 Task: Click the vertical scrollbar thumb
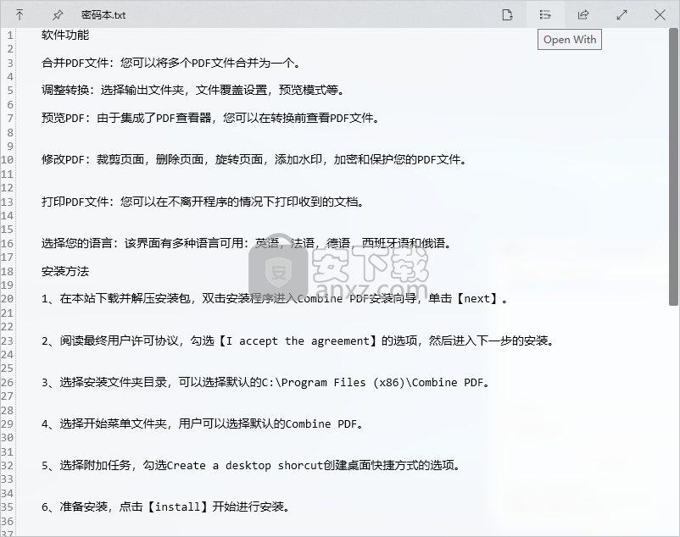tap(673, 167)
